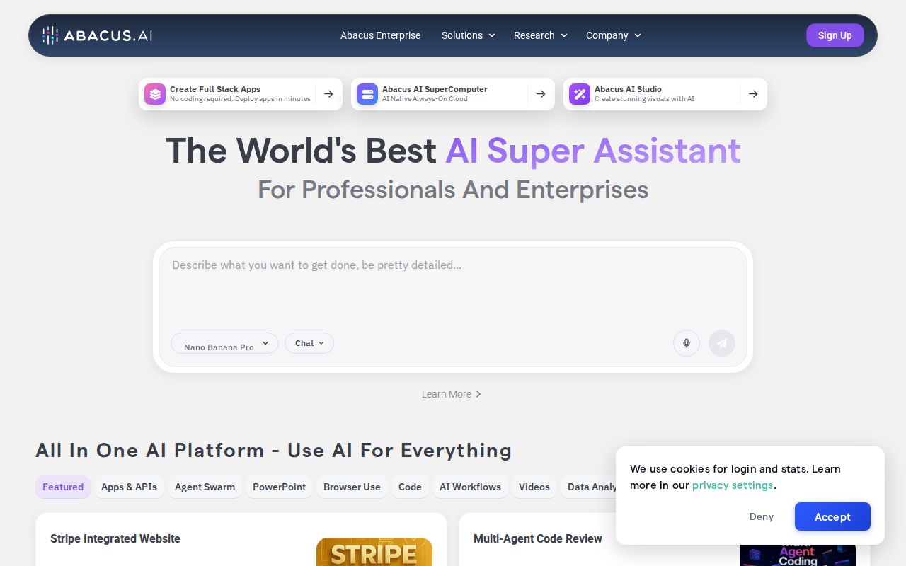Click the Create Full Stack Apps layers icon
This screenshot has height=566, width=906.
155,94
